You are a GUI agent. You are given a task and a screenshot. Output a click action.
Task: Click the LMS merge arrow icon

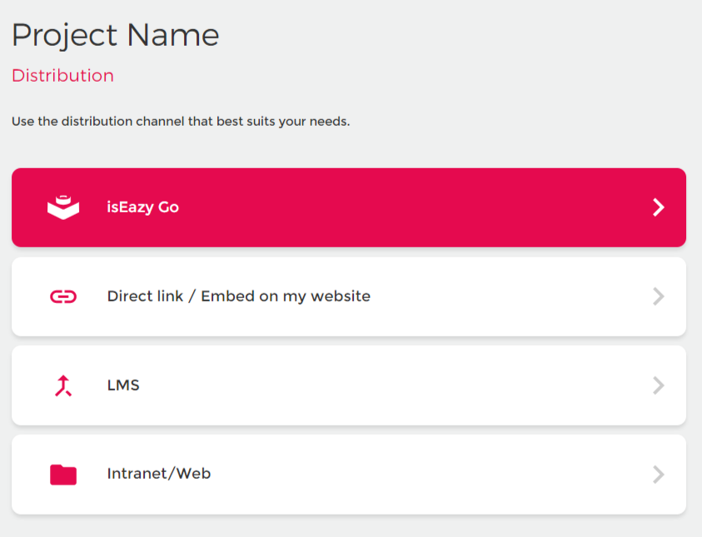pos(63,385)
